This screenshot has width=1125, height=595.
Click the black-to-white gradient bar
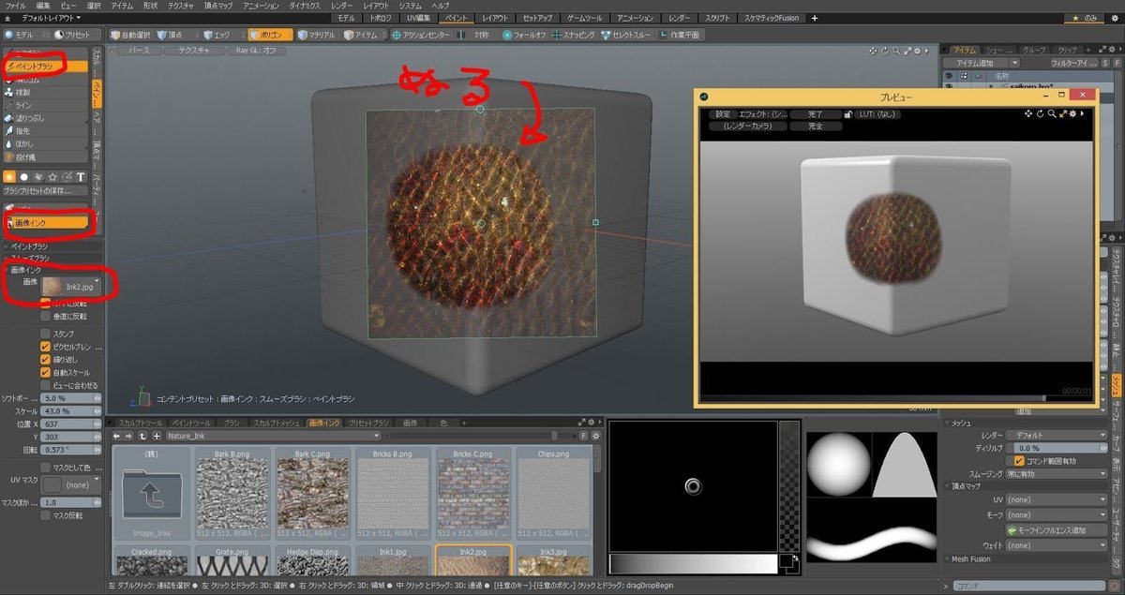tap(693, 563)
